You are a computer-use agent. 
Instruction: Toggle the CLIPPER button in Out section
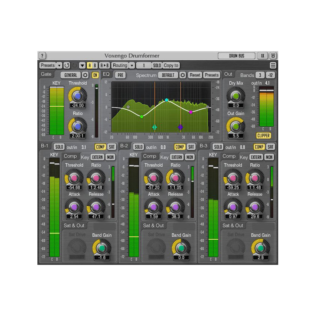pos(263,136)
